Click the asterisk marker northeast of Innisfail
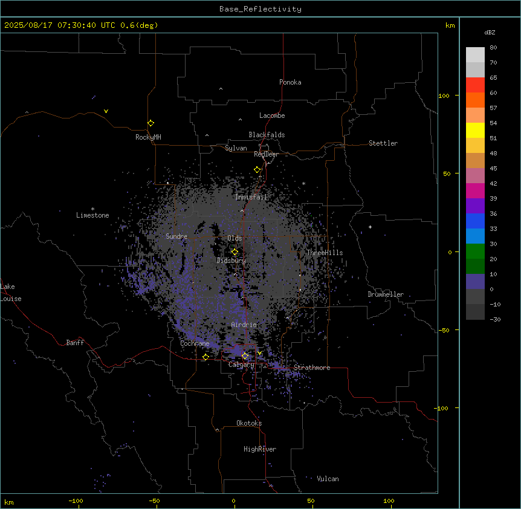This screenshot has width=521, height=509. click(x=303, y=183)
